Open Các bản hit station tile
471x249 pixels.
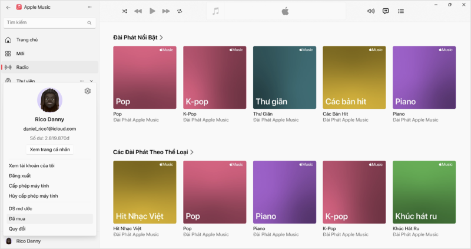354,78
